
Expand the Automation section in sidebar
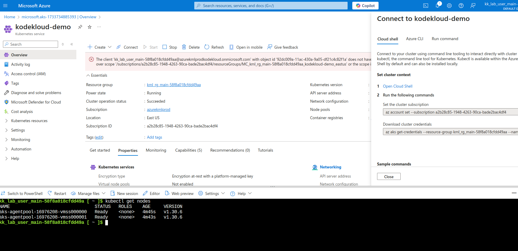(6, 149)
